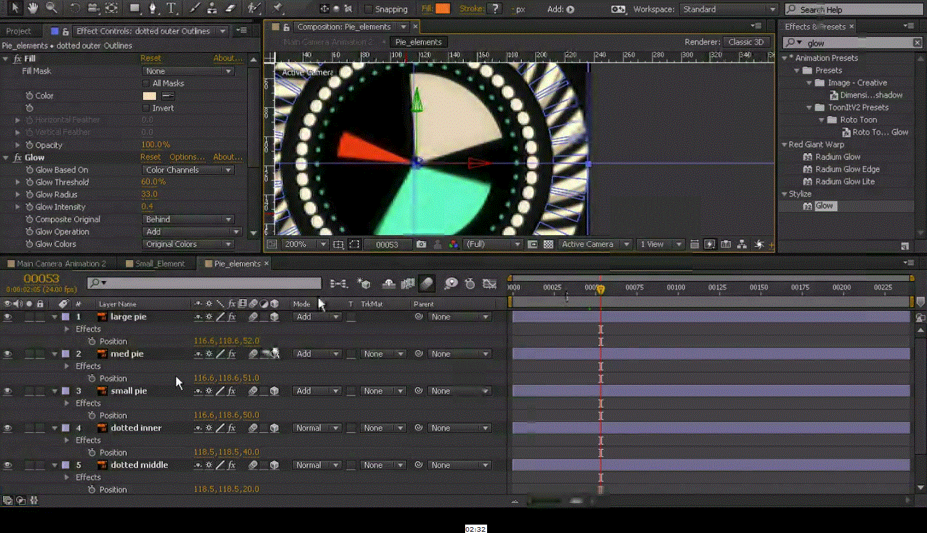This screenshot has height=533, width=927.
Task: Select the Zoom magnifier tool
Action: 51,8
